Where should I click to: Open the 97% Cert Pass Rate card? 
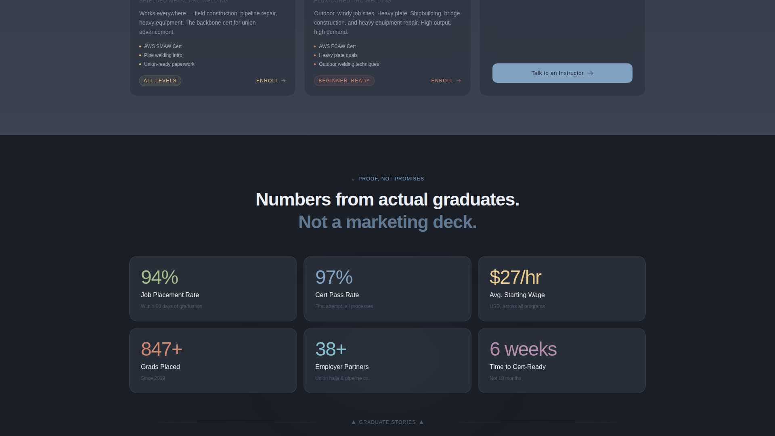[x=387, y=289]
